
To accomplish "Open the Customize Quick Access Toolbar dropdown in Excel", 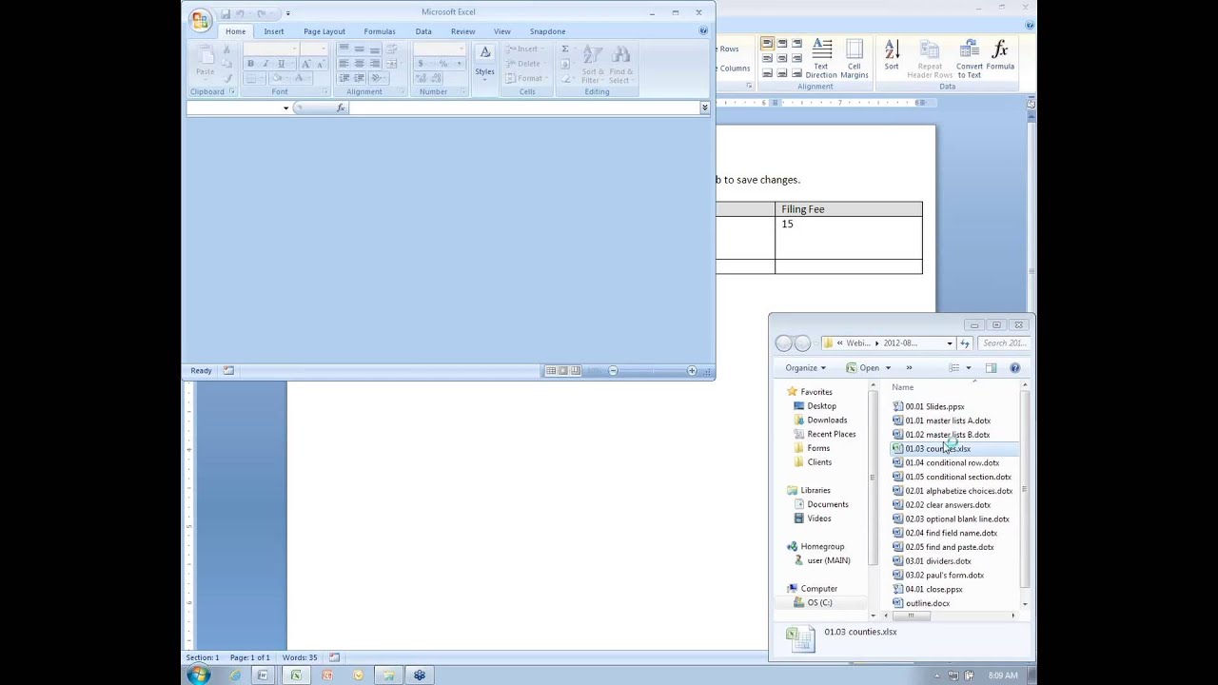I will 287,13.
